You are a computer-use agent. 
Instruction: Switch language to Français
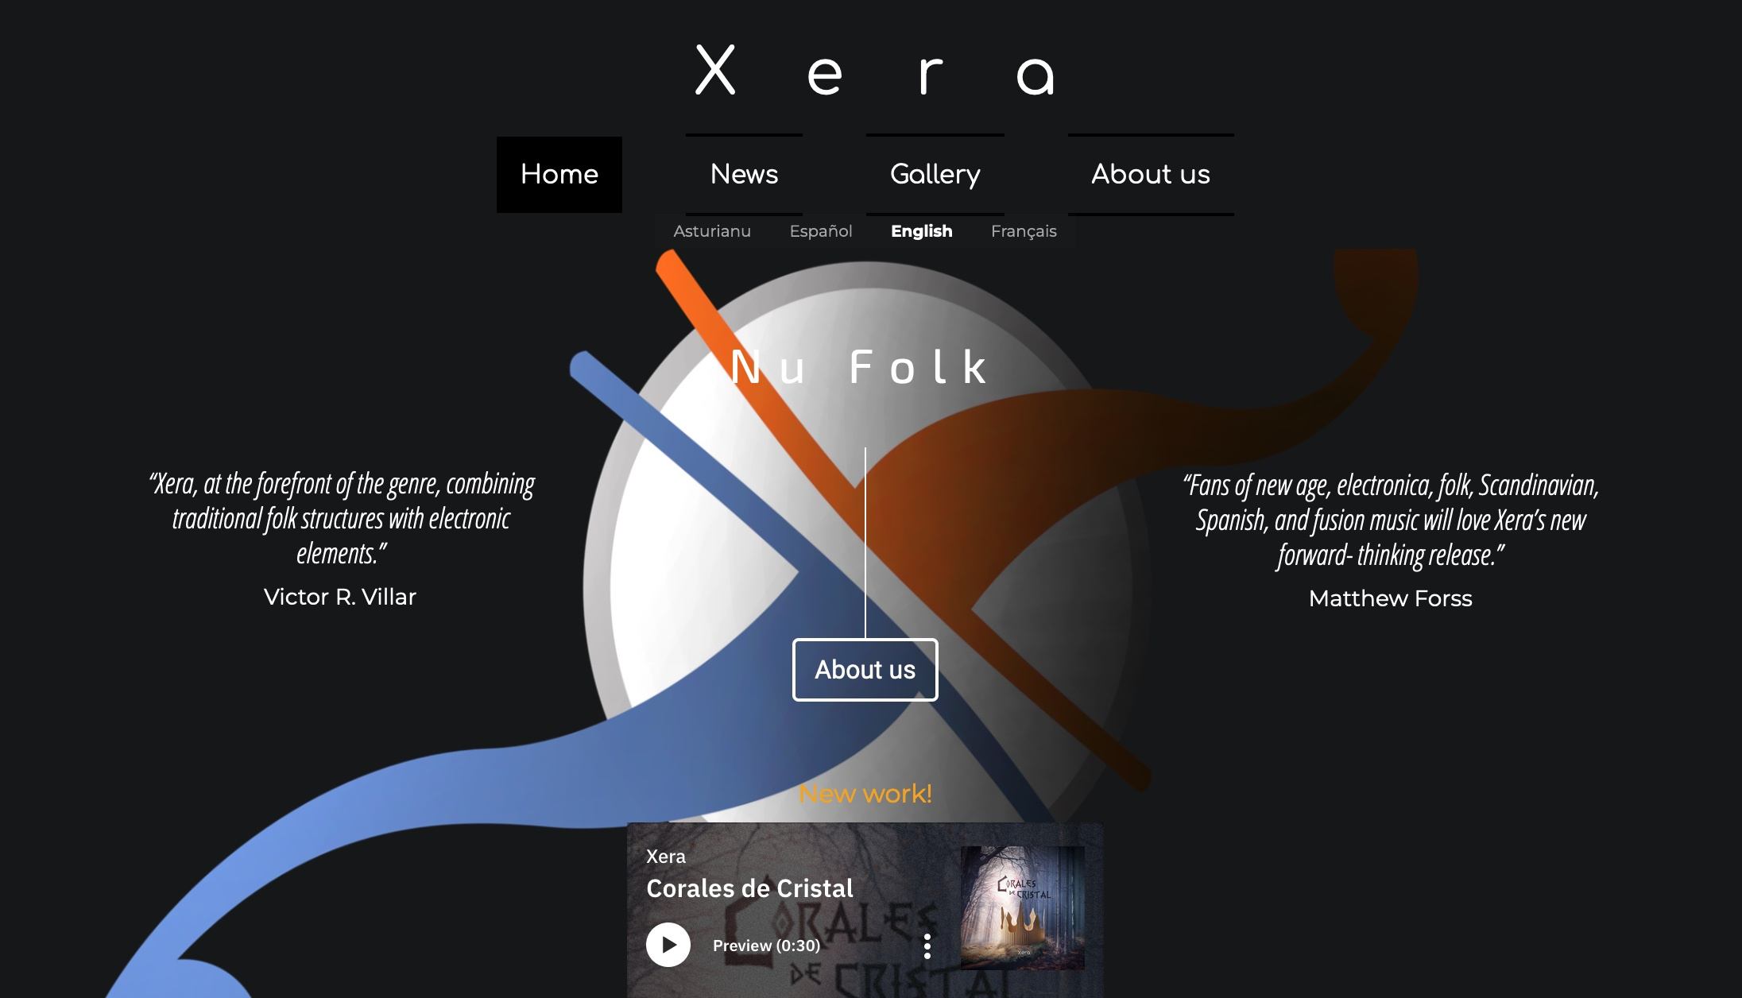(x=1024, y=231)
